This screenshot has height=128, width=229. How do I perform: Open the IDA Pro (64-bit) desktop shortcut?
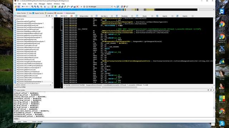click(222, 86)
